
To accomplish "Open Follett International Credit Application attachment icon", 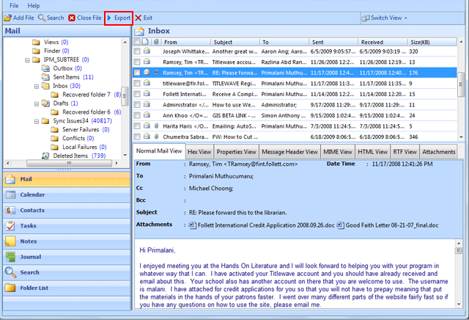I will 192,225.
